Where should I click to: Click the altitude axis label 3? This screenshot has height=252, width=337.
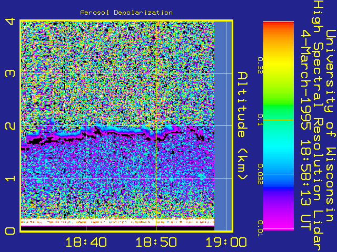click(11, 73)
